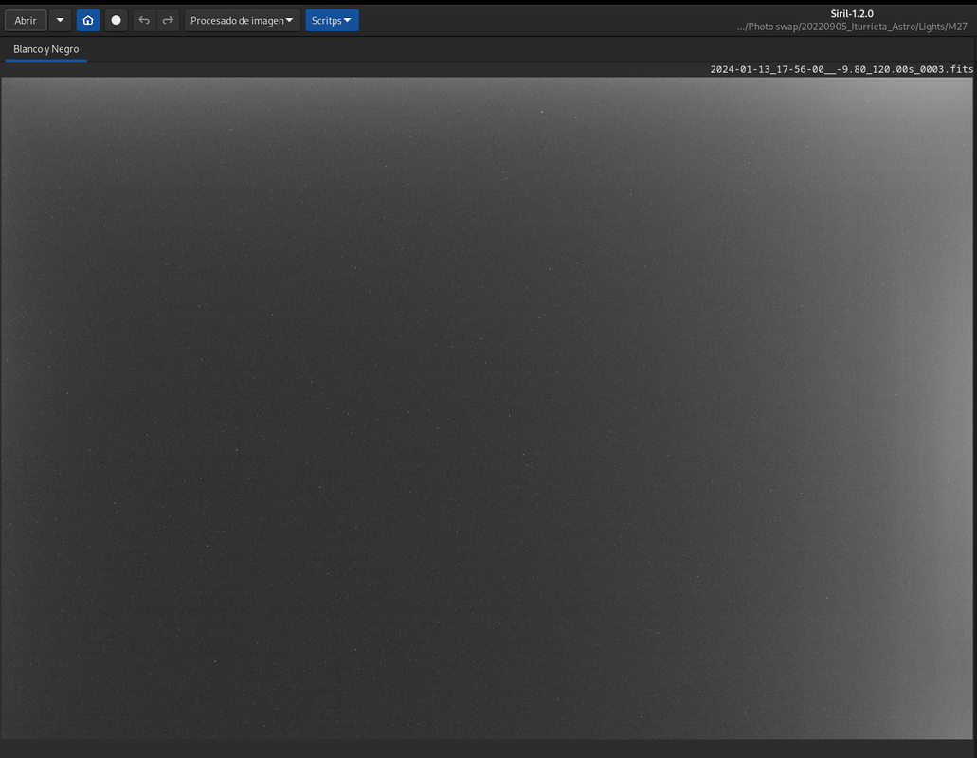Select the Blanco y Negro tab
Image resolution: width=977 pixels, height=758 pixels.
tap(46, 49)
